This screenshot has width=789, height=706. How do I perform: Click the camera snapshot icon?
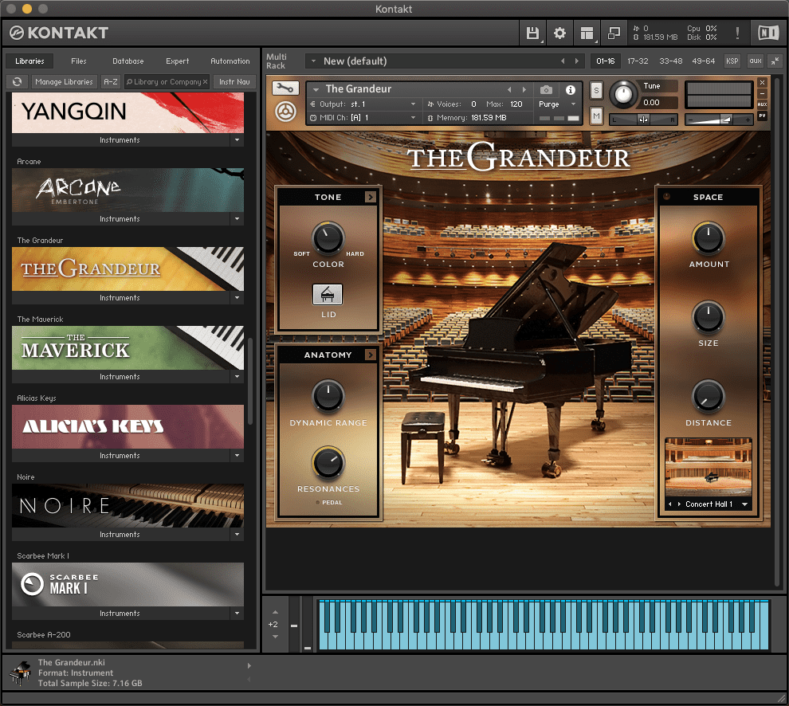[x=546, y=90]
